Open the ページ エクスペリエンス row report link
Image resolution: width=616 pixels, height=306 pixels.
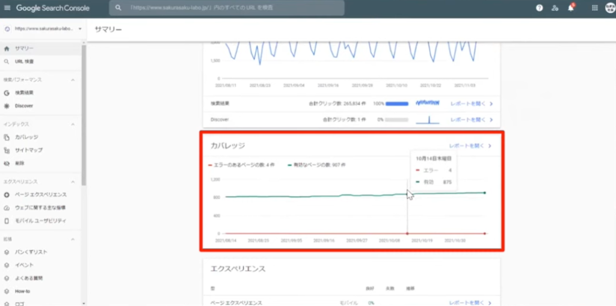point(471,303)
